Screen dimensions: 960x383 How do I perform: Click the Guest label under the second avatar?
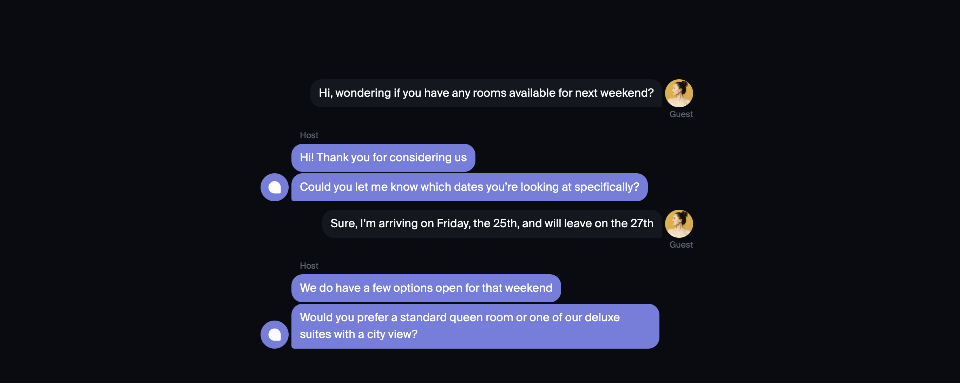tap(681, 245)
